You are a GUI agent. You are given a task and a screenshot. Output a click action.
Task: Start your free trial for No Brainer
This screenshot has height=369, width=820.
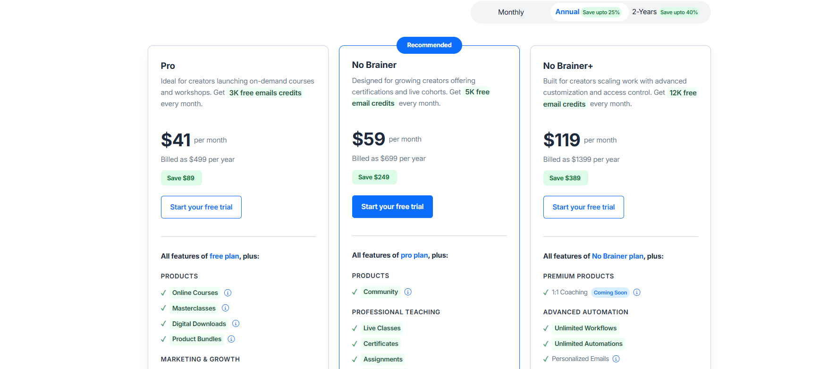tap(392, 206)
